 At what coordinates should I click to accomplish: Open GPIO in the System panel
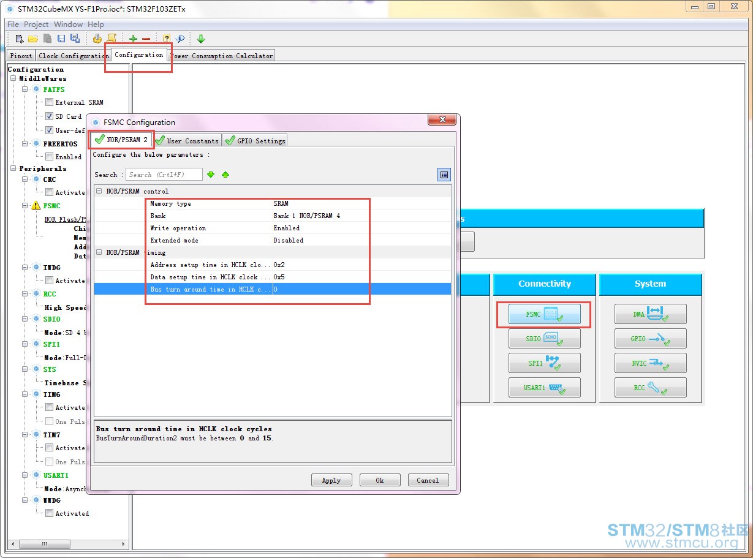[650, 339]
